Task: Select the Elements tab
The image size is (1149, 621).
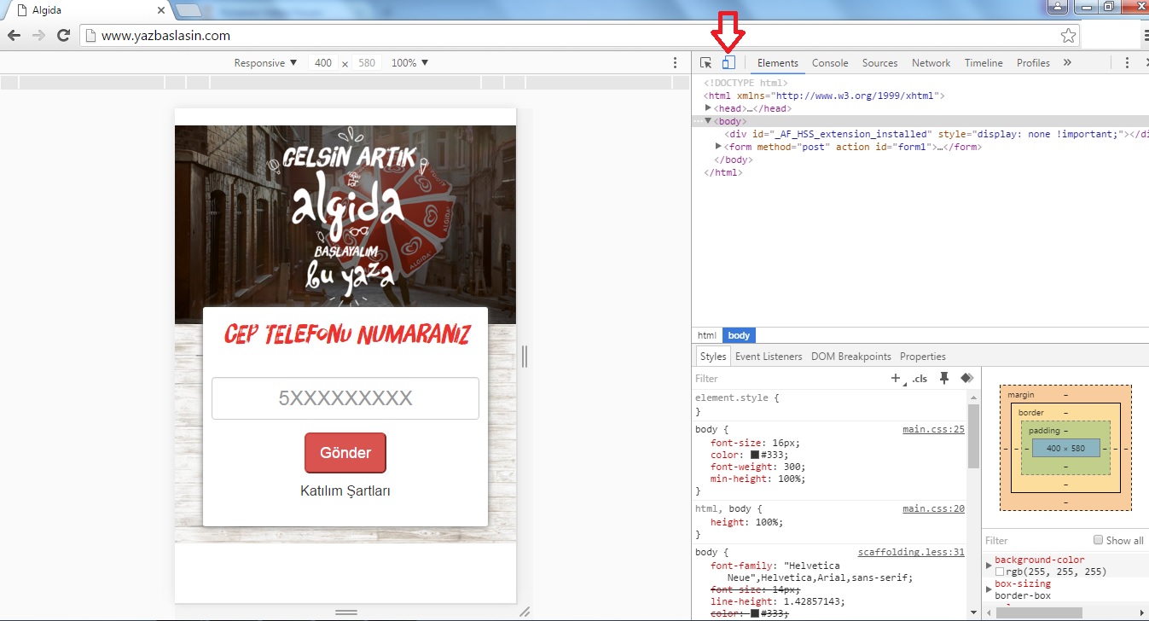Action: 778,63
